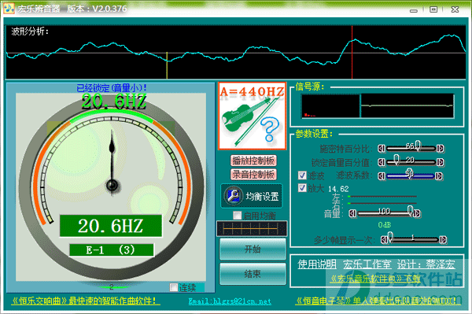Open the 录音控制板 panel

click(x=253, y=175)
